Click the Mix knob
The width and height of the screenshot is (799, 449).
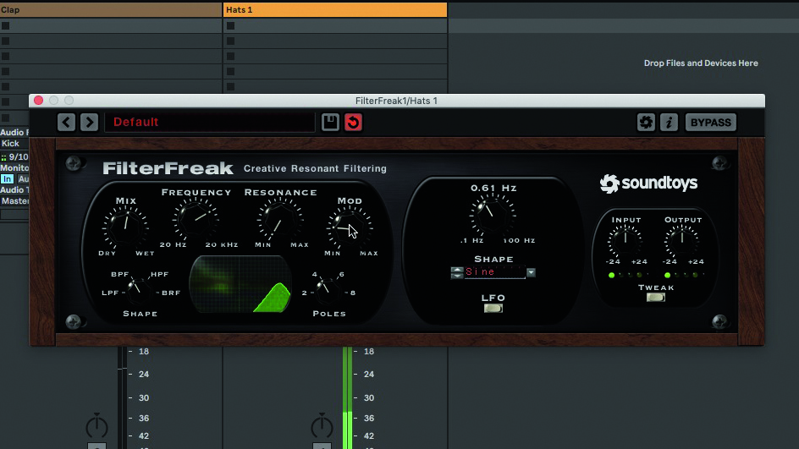(x=125, y=227)
